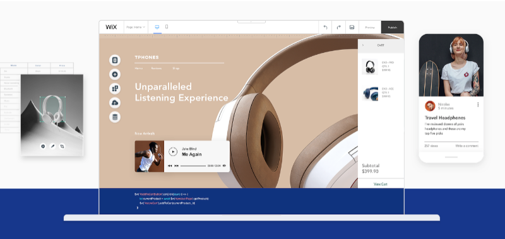The image size is (505, 239).
Task: Click the Unparalleled Listening Experience heading
Action: click(x=181, y=92)
